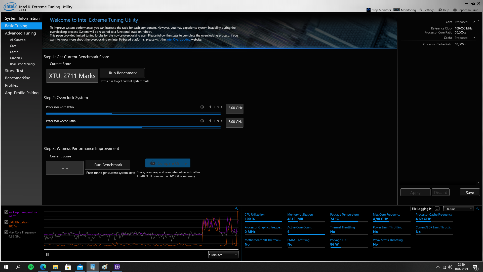Disable Max Core Frequency checkbox
This screenshot has width=483, height=272.
(6, 232)
